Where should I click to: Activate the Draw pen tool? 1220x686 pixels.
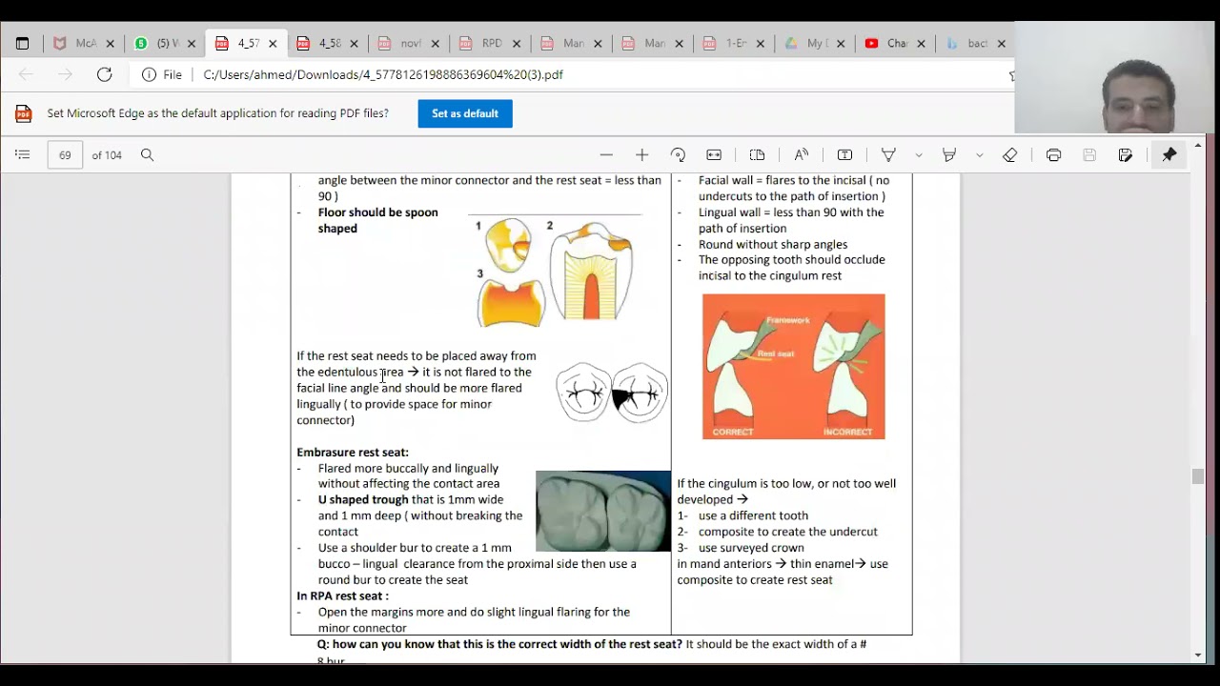888,155
